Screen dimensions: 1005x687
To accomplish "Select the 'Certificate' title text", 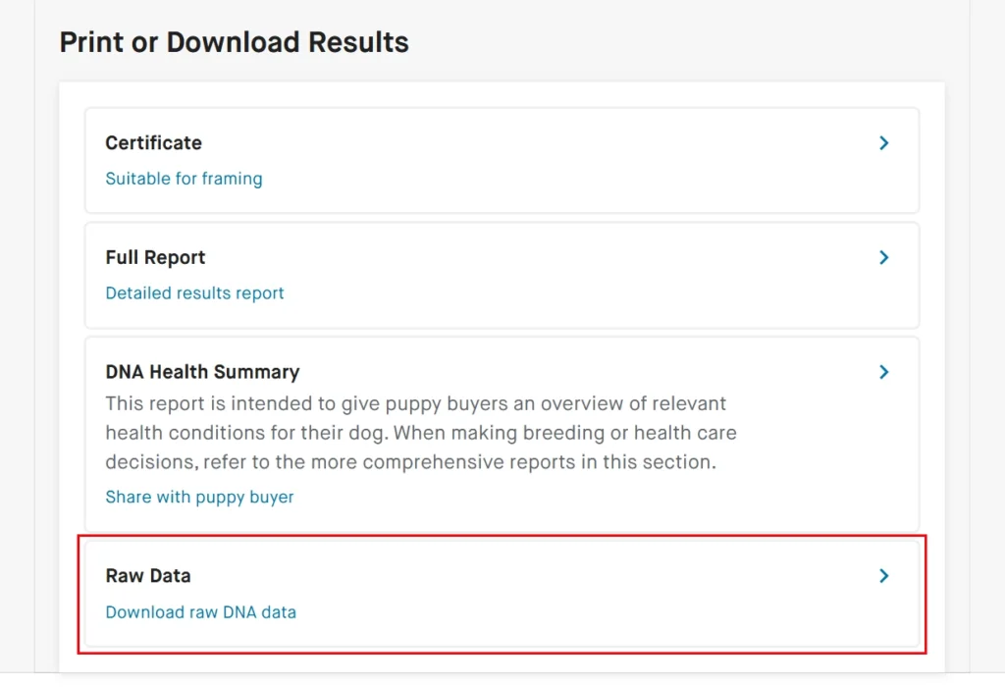I will 153,143.
